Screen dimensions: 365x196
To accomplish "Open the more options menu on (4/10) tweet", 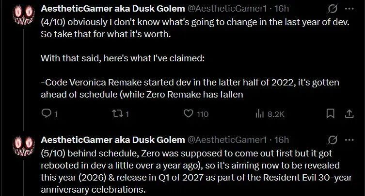I will tap(349, 9).
